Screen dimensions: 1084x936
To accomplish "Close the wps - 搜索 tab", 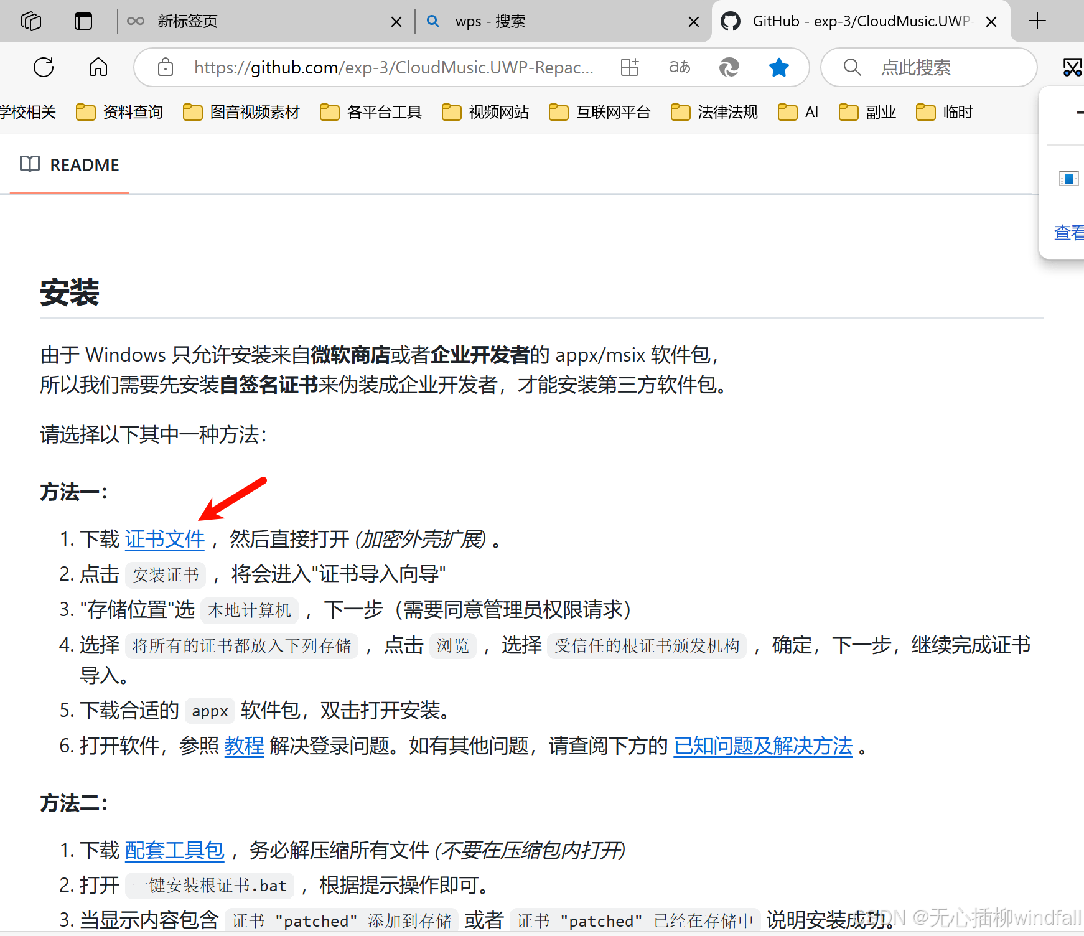I will [x=694, y=22].
